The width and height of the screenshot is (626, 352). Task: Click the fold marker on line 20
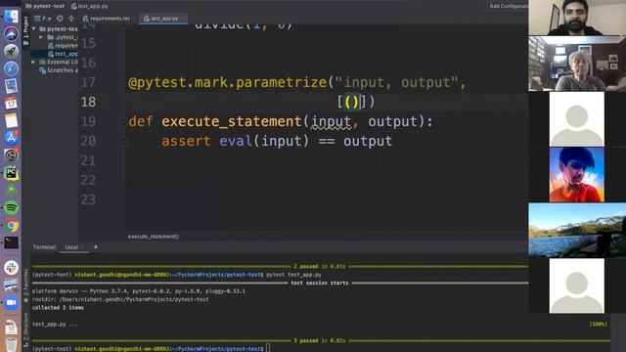(x=123, y=141)
